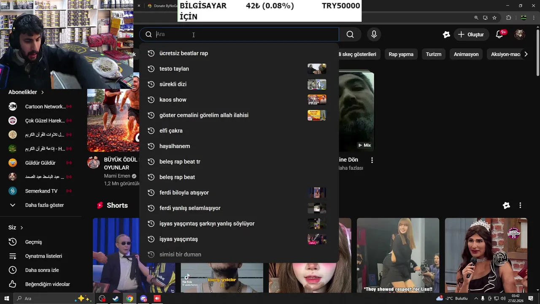Open Windows notification center icon
This screenshot has height=304, width=540.
coord(531,299)
